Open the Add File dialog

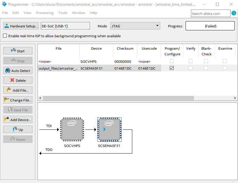coord(18,90)
